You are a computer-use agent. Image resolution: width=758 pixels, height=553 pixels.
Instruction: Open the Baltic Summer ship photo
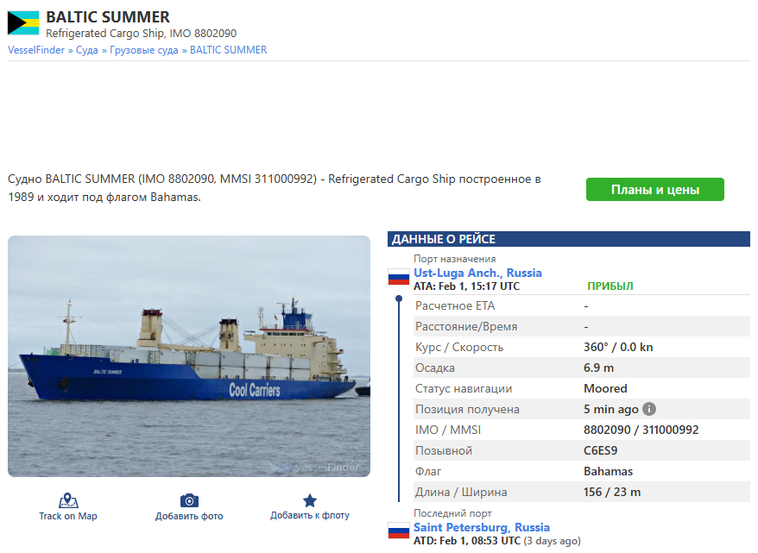click(x=189, y=356)
